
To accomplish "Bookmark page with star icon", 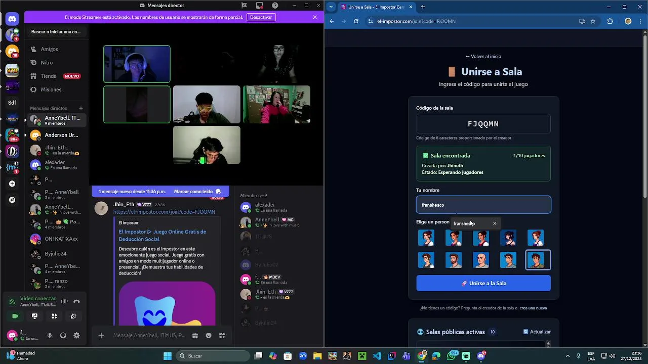I will point(593,21).
